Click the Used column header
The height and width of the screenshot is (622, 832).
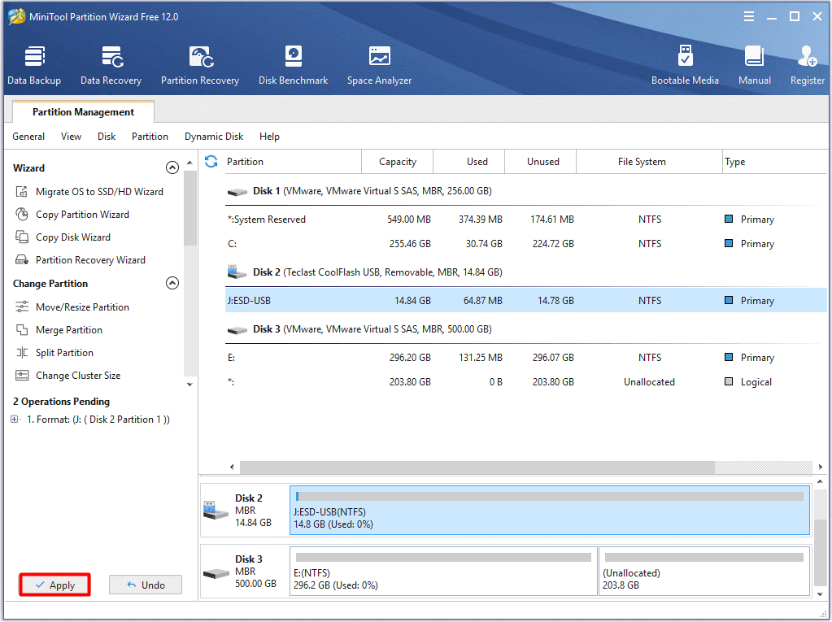[x=468, y=162]
